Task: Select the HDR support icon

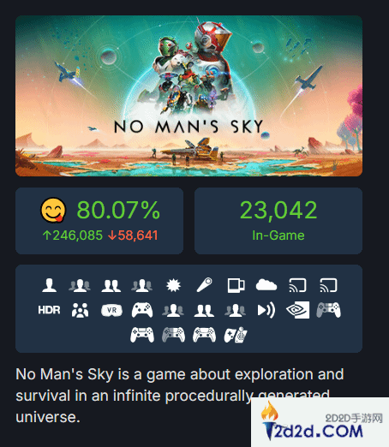Action: [49, 310]
